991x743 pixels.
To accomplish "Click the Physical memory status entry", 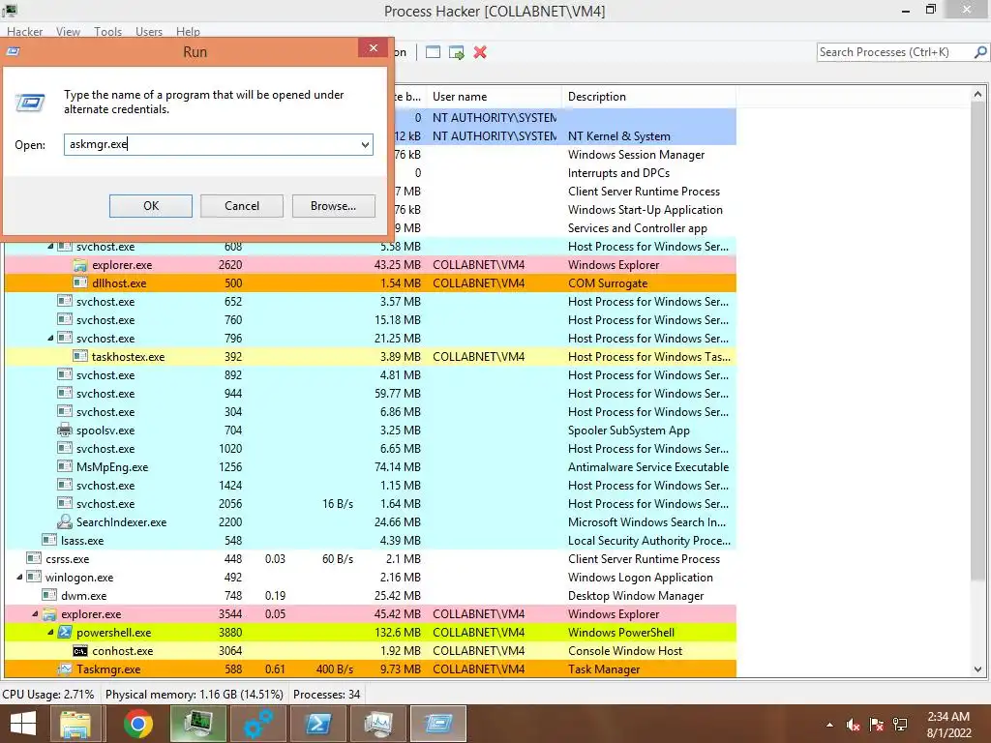I will click(194, 695).
